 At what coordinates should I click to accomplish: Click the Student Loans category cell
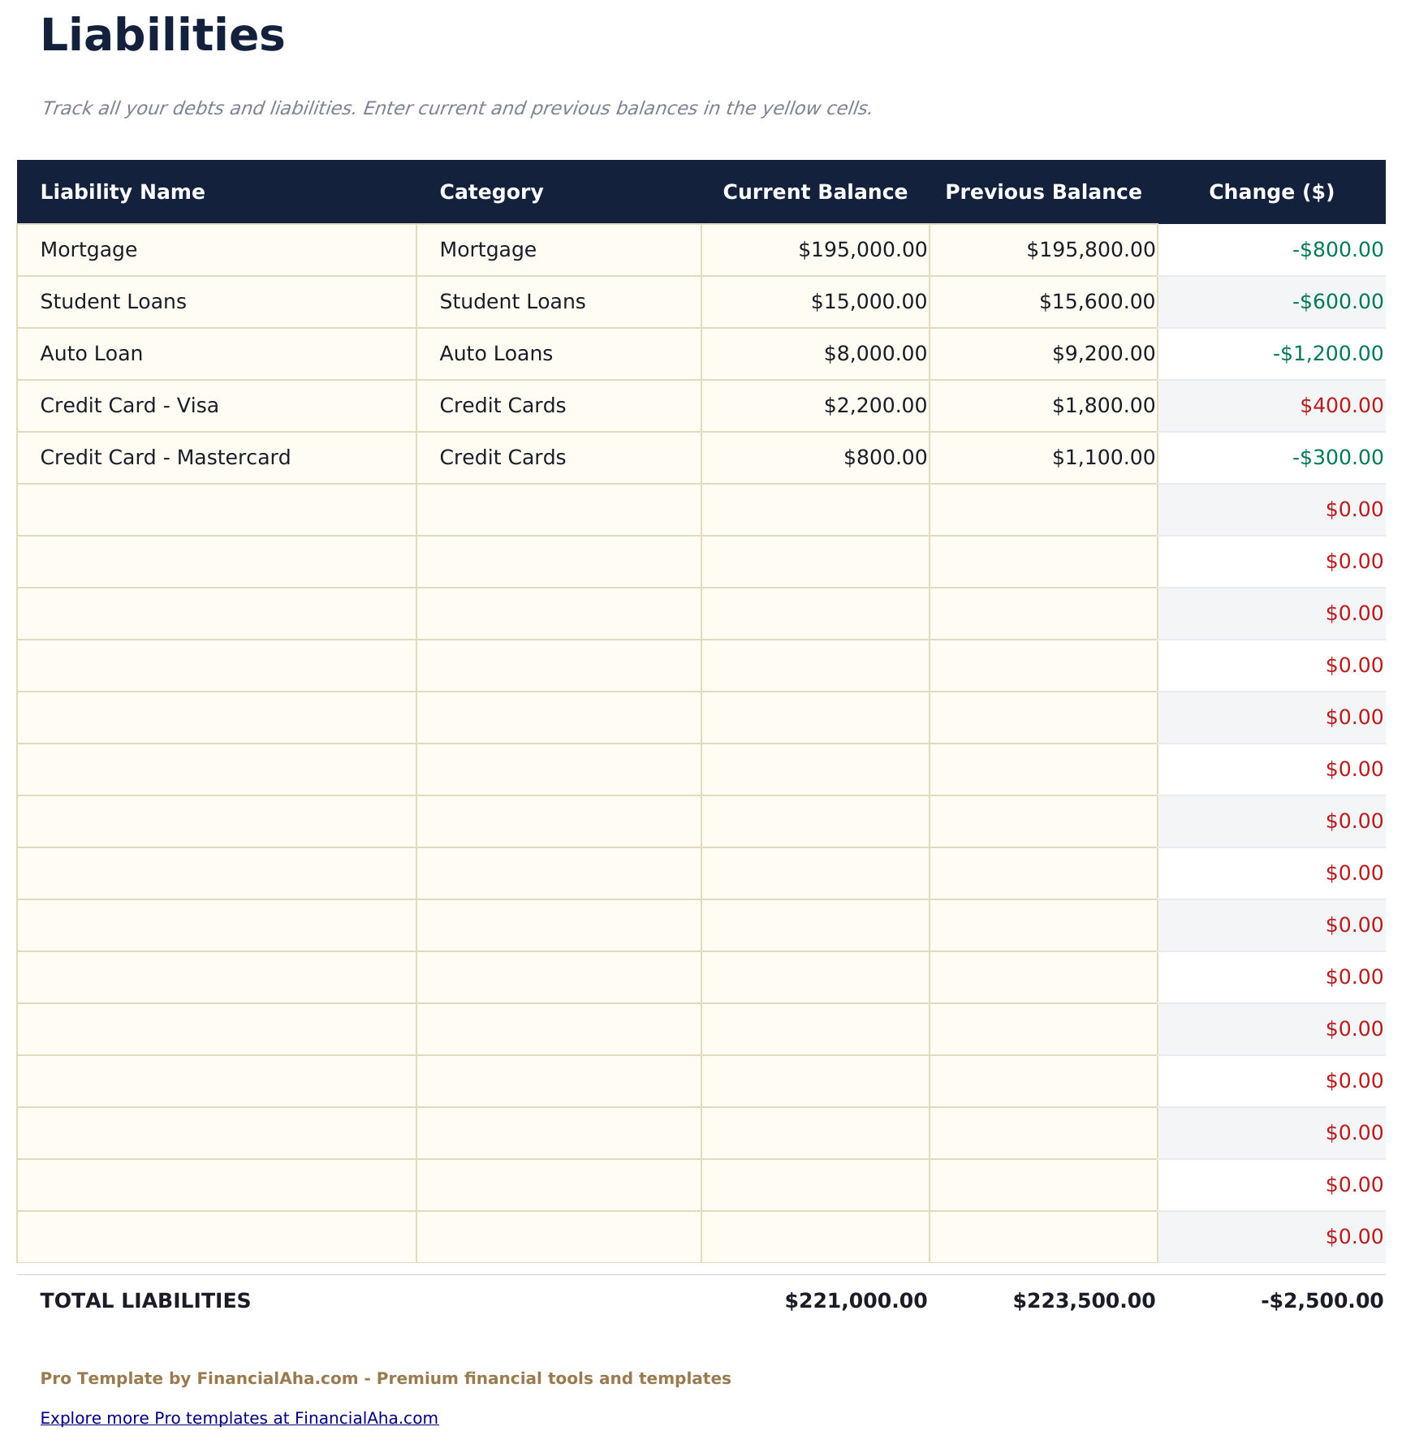pyautogui.click(x=512, y=301)
